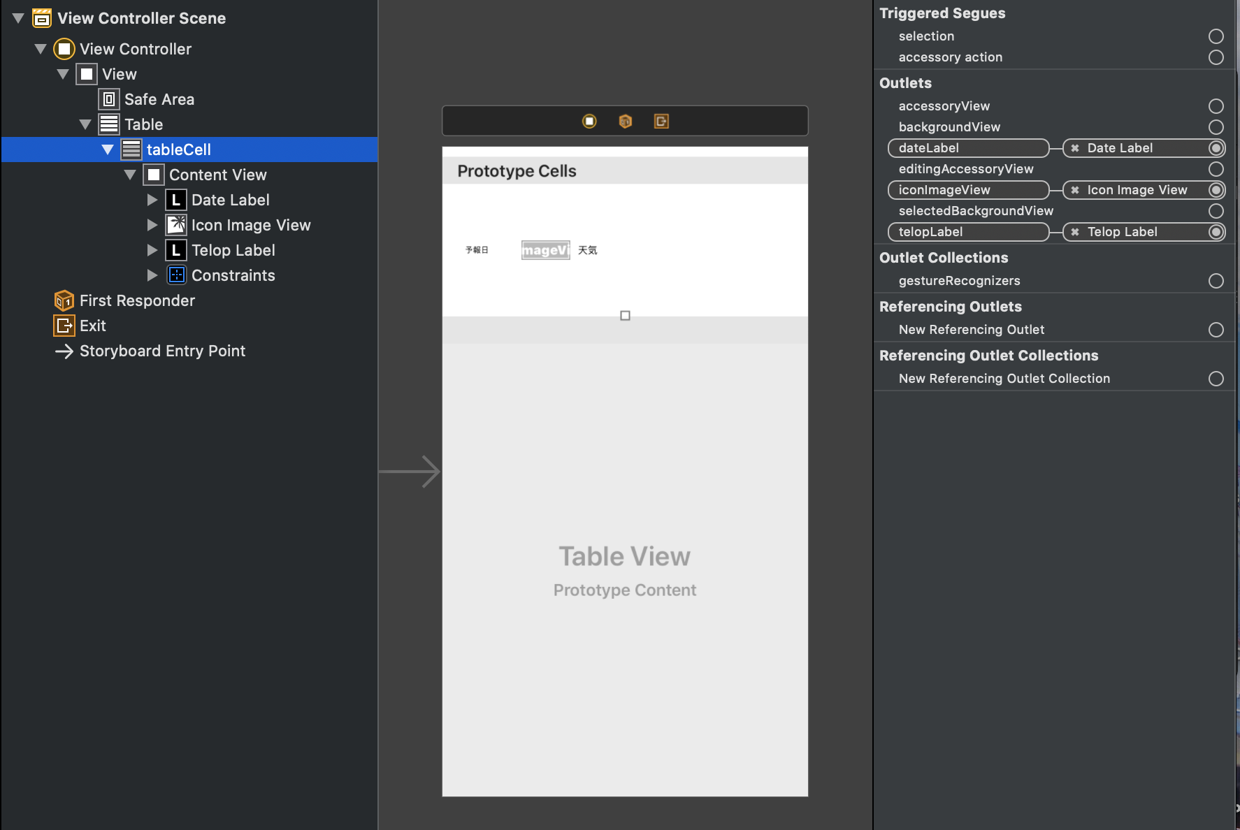Click the View Controller icon in scene dock
The image size is (1240, 830).
tap(589, 122)
